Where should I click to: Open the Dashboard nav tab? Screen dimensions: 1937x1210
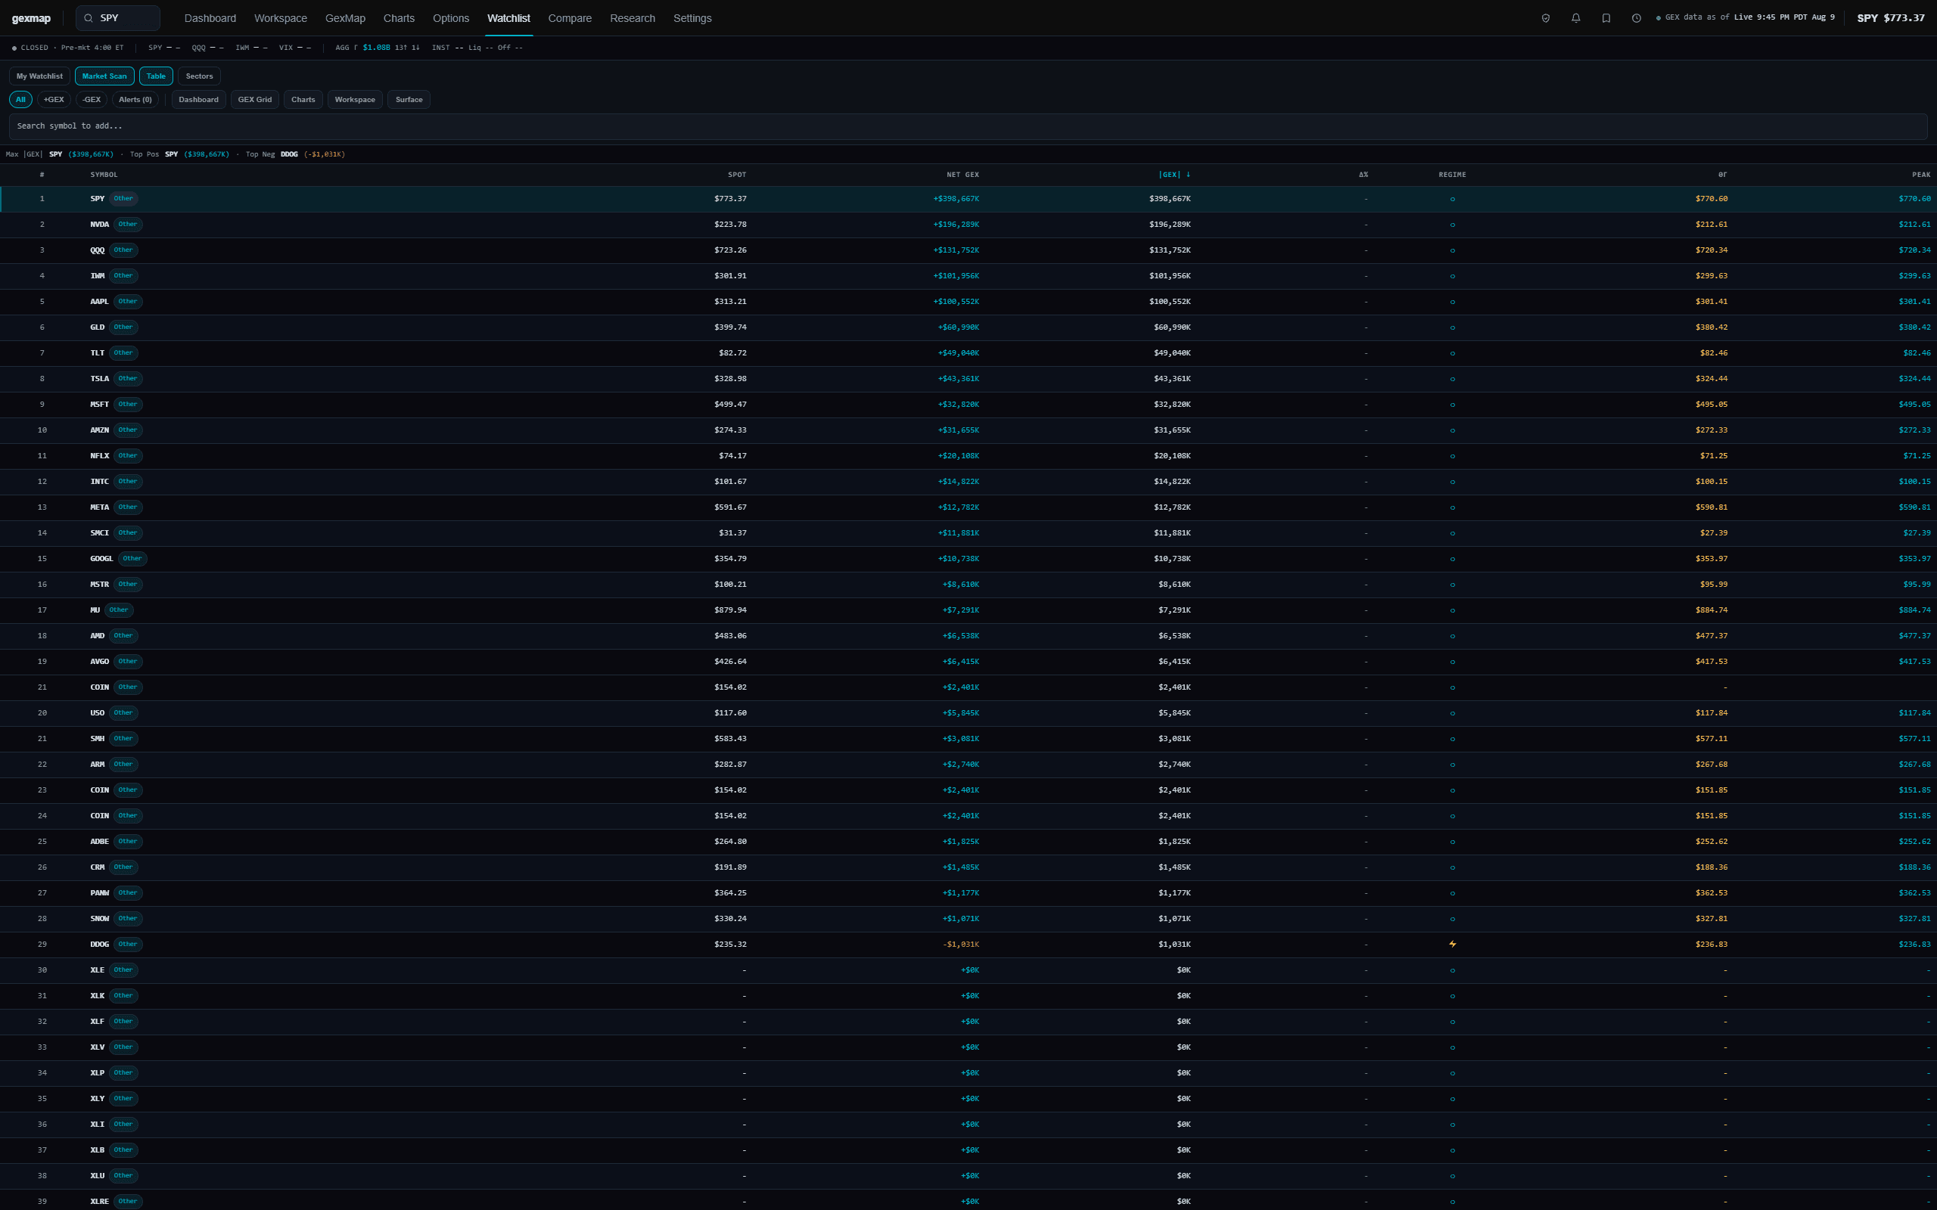click(x=210, y=18)
